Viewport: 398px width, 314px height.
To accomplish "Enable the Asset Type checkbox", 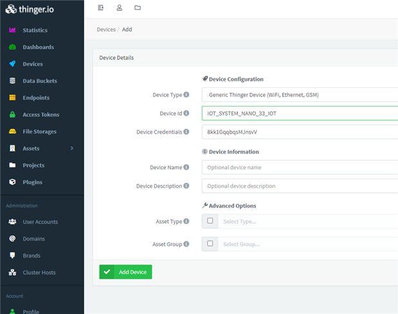I will pos(210,221).
